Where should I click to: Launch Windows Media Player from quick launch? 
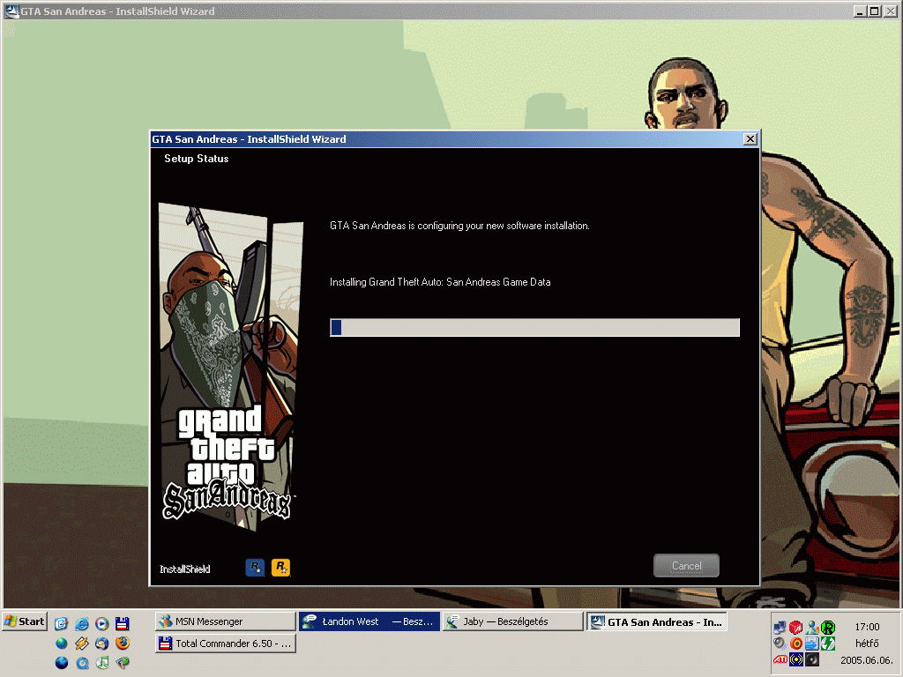[102, 623]
